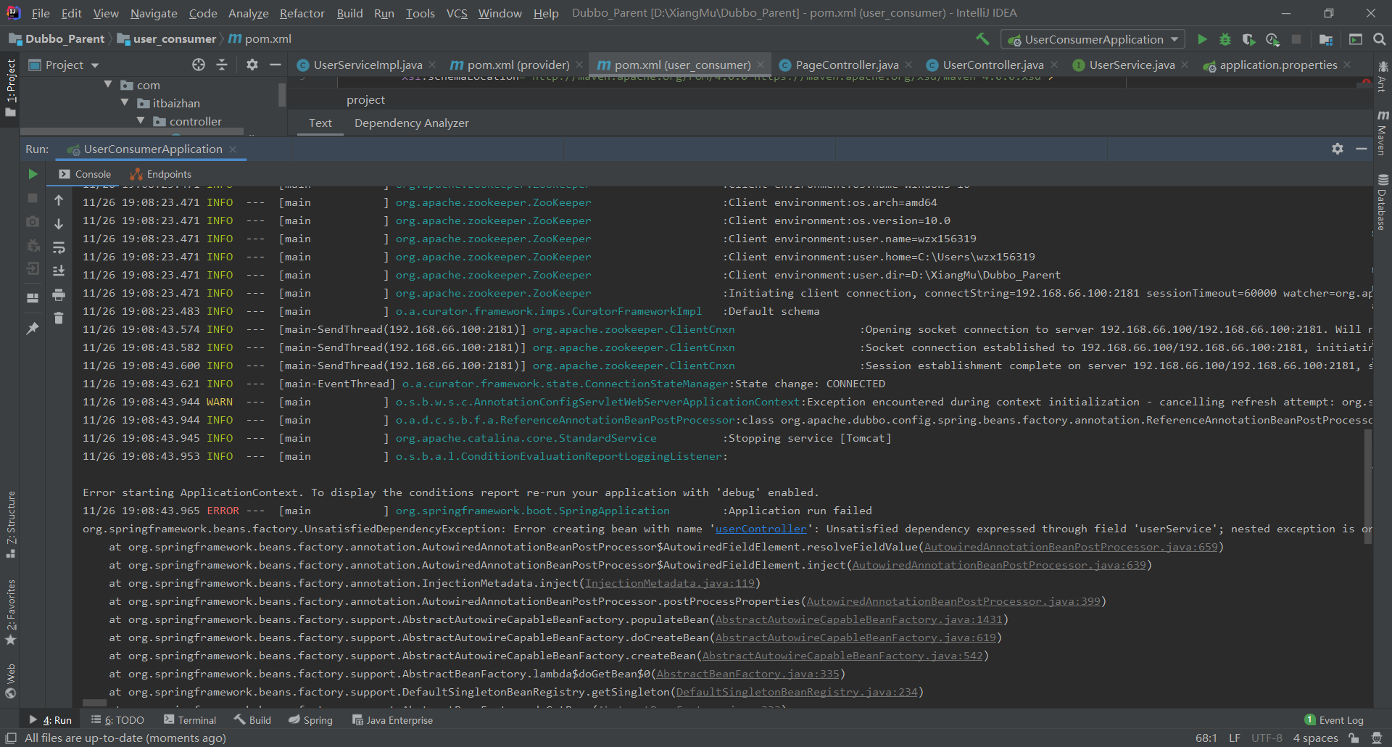Open Spring tool window
The width and height of the screenshot is (1392, 747).
click(310, 720)
